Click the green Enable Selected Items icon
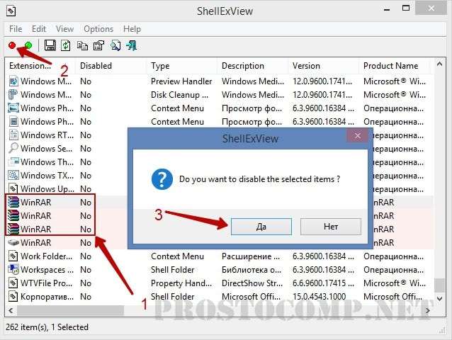 coord(28,45)
